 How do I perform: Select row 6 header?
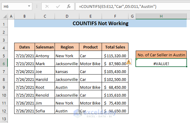pos(4,63)
